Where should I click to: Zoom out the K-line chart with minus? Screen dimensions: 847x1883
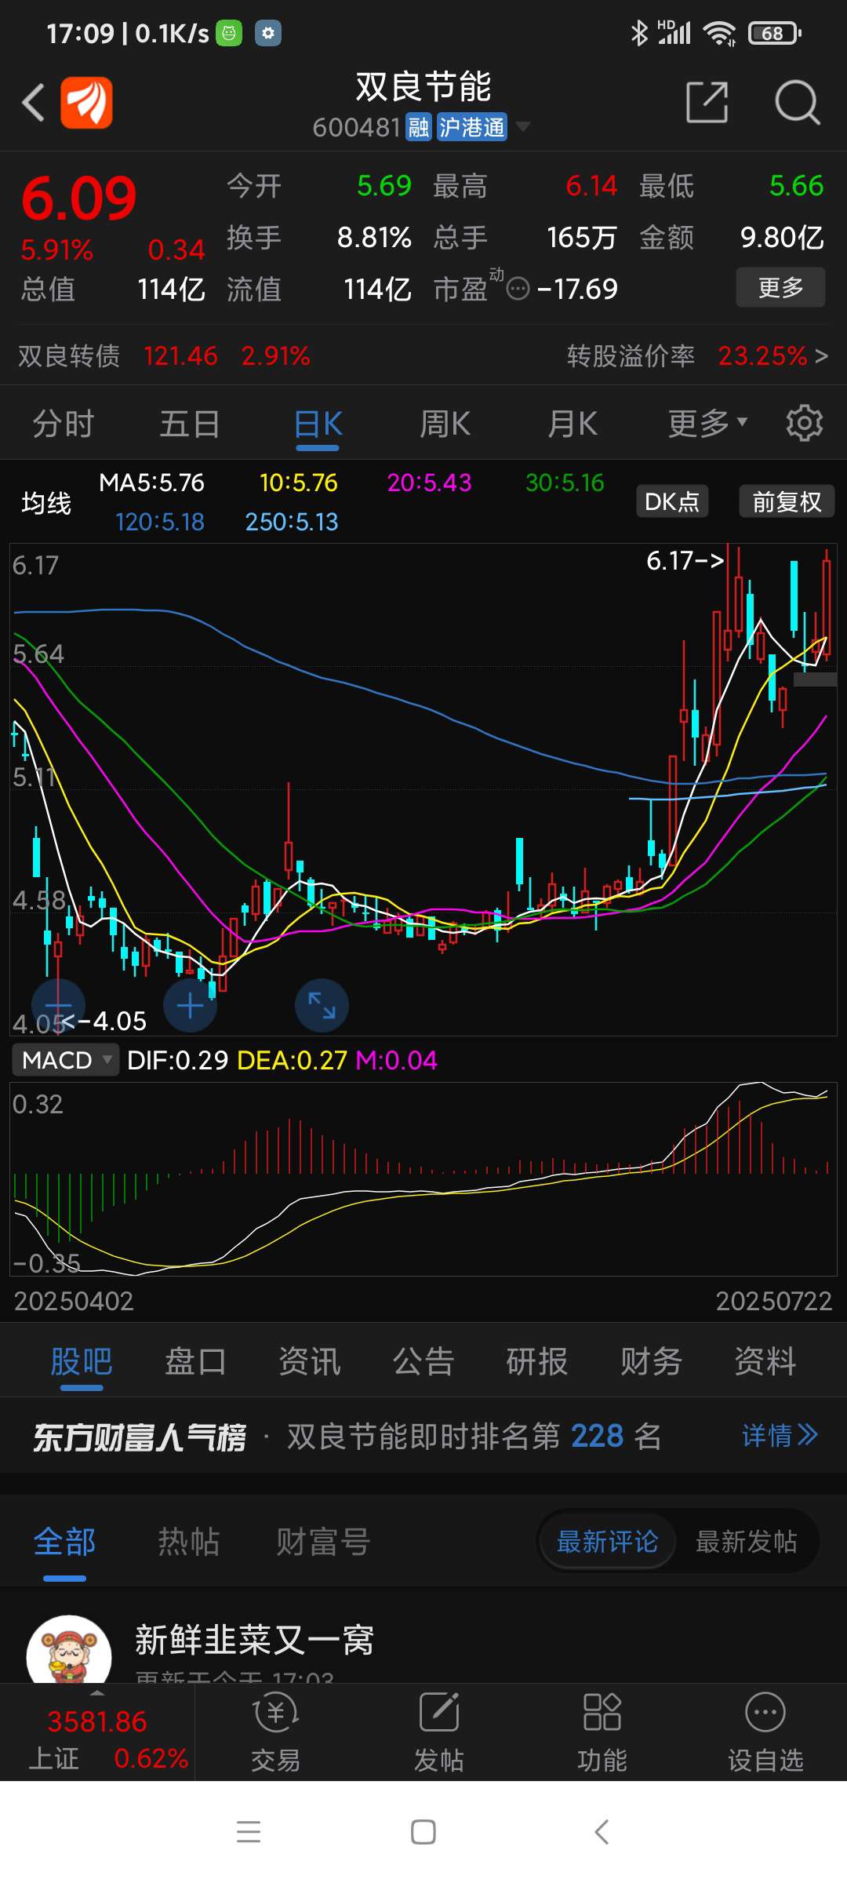[x=58, y=1005]
